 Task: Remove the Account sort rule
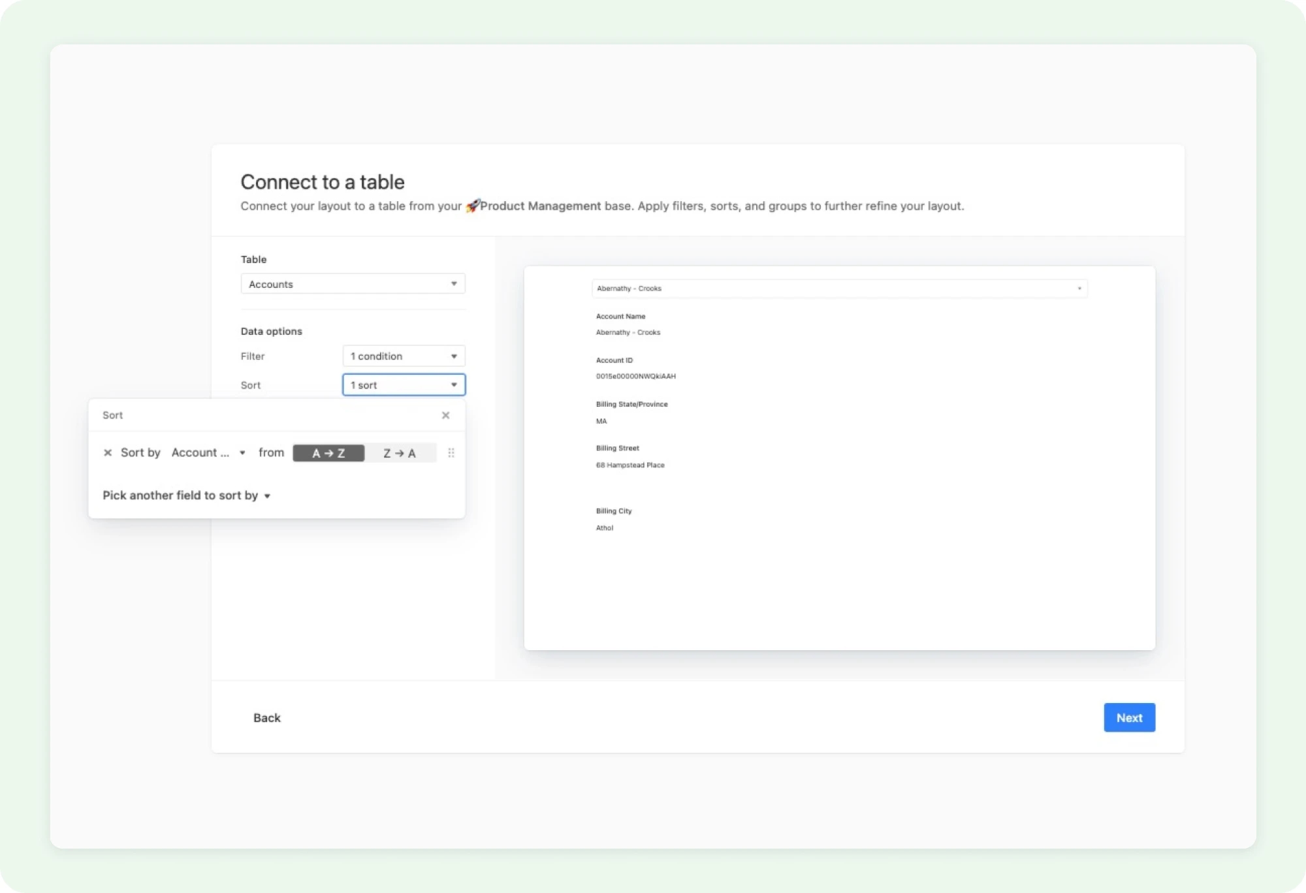click(108, 452)
